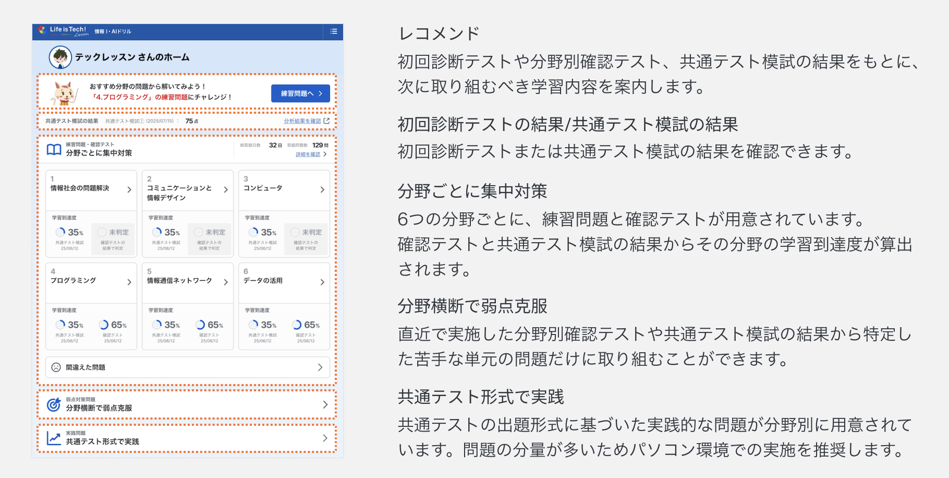The height and width of the screenshot is (478, 949).
Task: Open the 詳細を確認 link
Action: tap(308, 154)
